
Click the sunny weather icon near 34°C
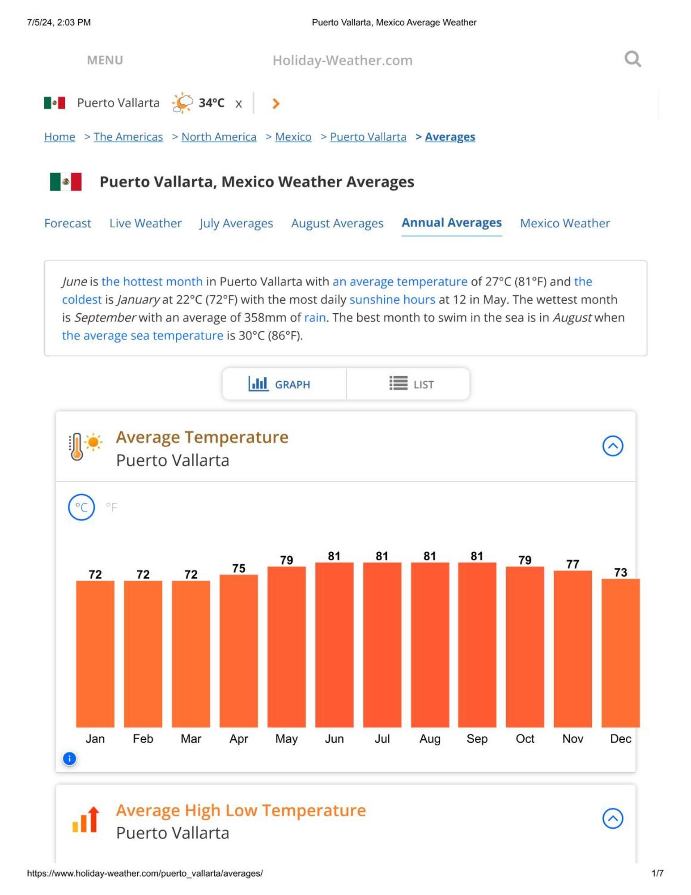coord(182,103)
